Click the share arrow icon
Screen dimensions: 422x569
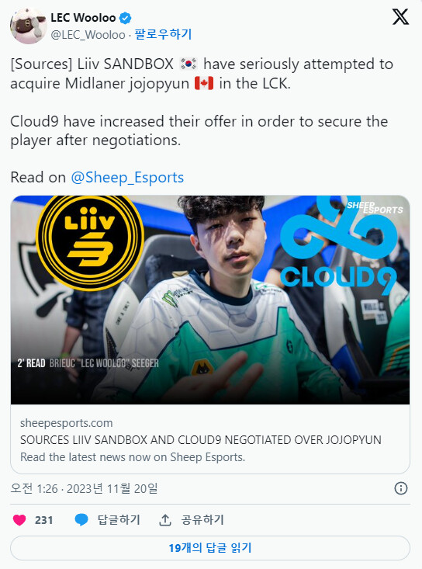(165, 519)
